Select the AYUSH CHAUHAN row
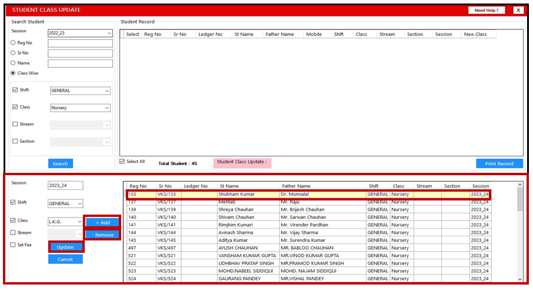Viewport: 533px width, 291px height. pos(309,248)
